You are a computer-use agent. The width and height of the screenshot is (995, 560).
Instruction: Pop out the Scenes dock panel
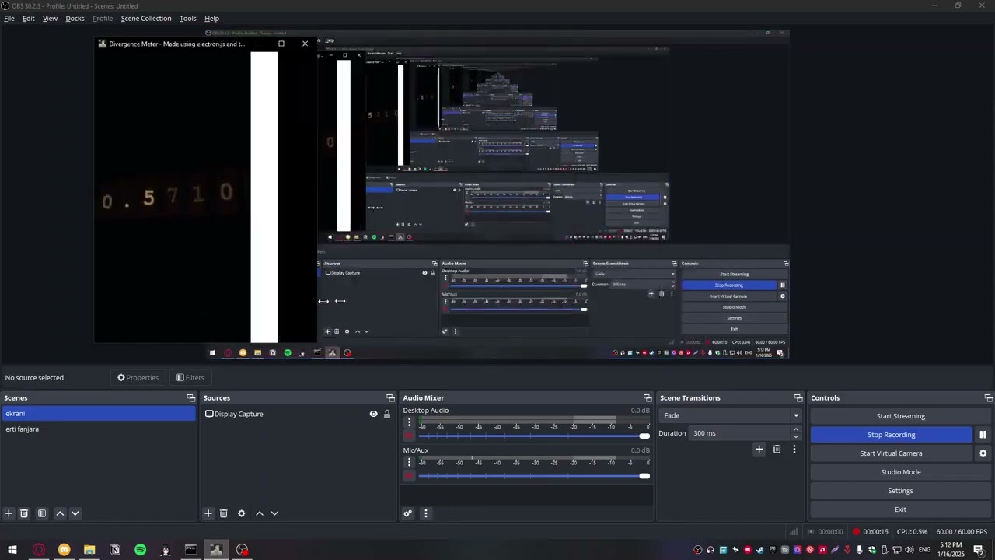pos(190,397)
